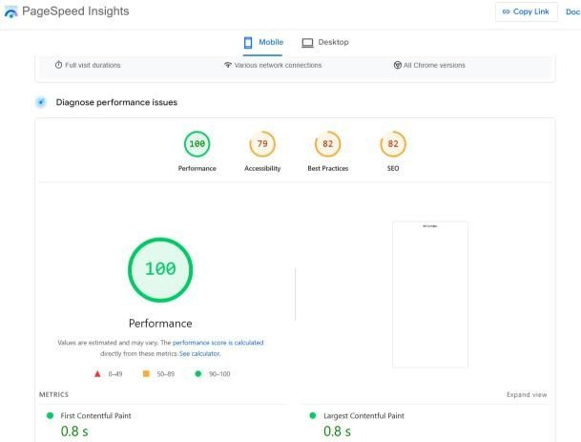Click the small Performance label under gauge
This screenshot has height=442, width=581.
(x=197, y=168)
